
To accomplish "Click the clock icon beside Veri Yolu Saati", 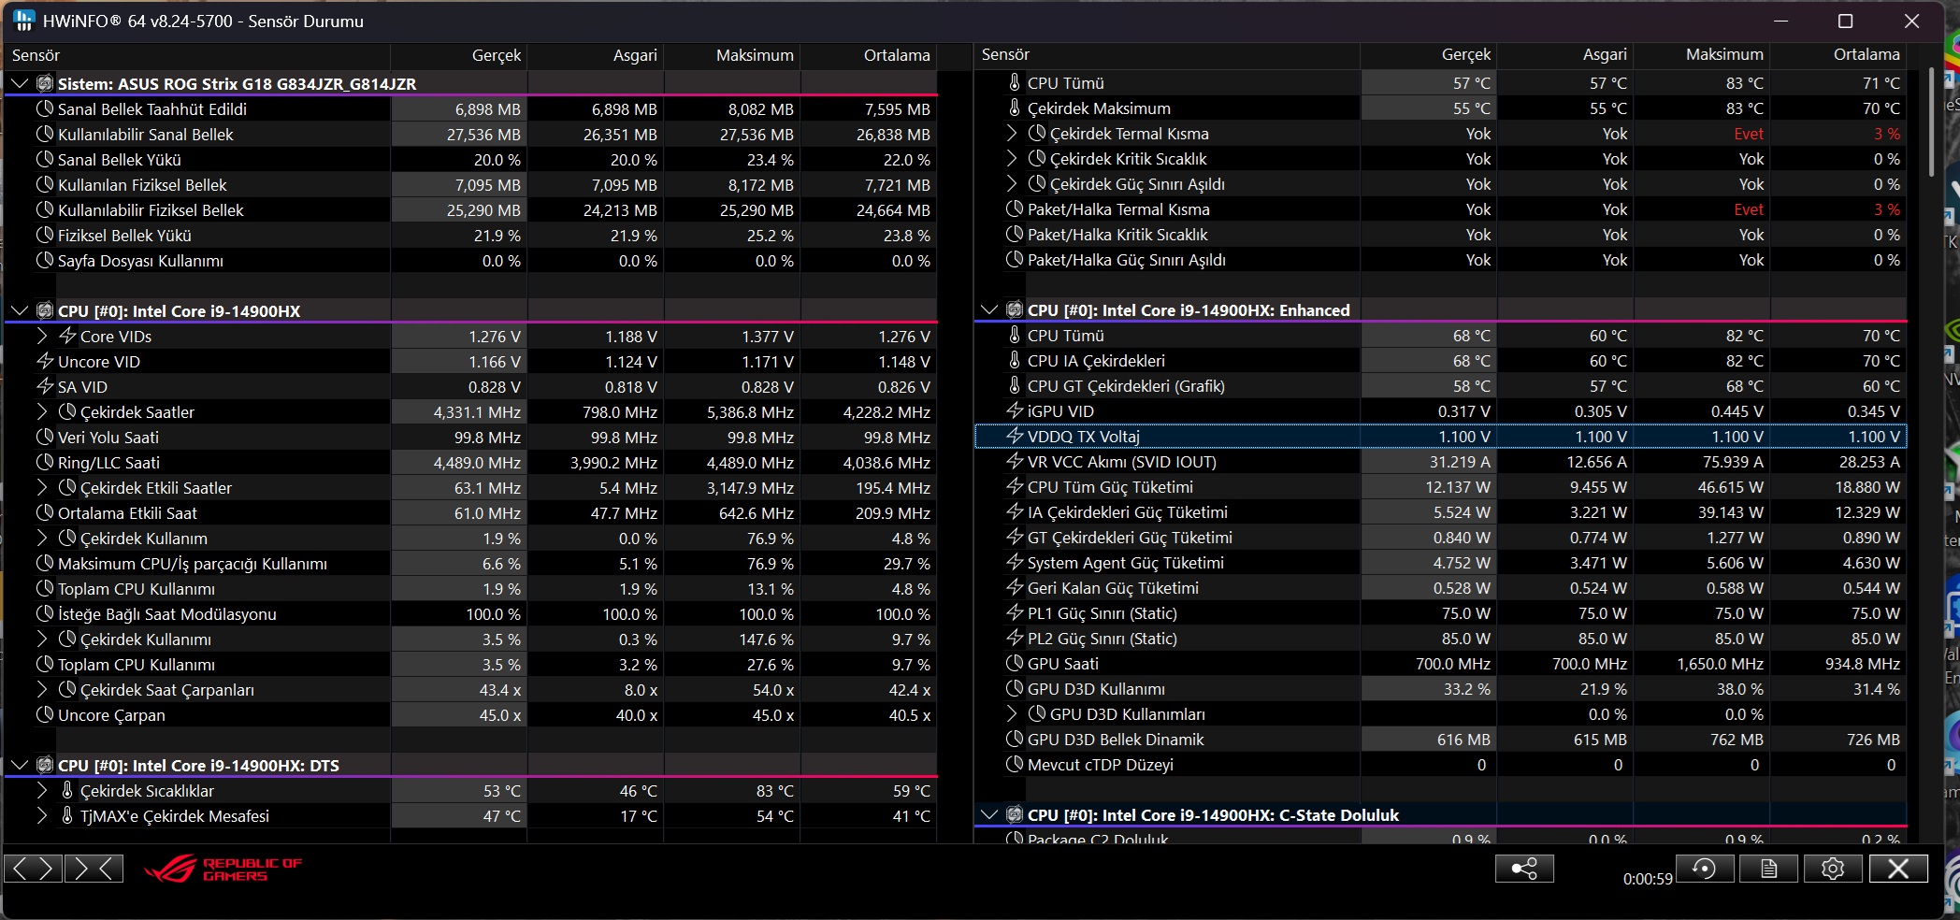I will [45, 437].
